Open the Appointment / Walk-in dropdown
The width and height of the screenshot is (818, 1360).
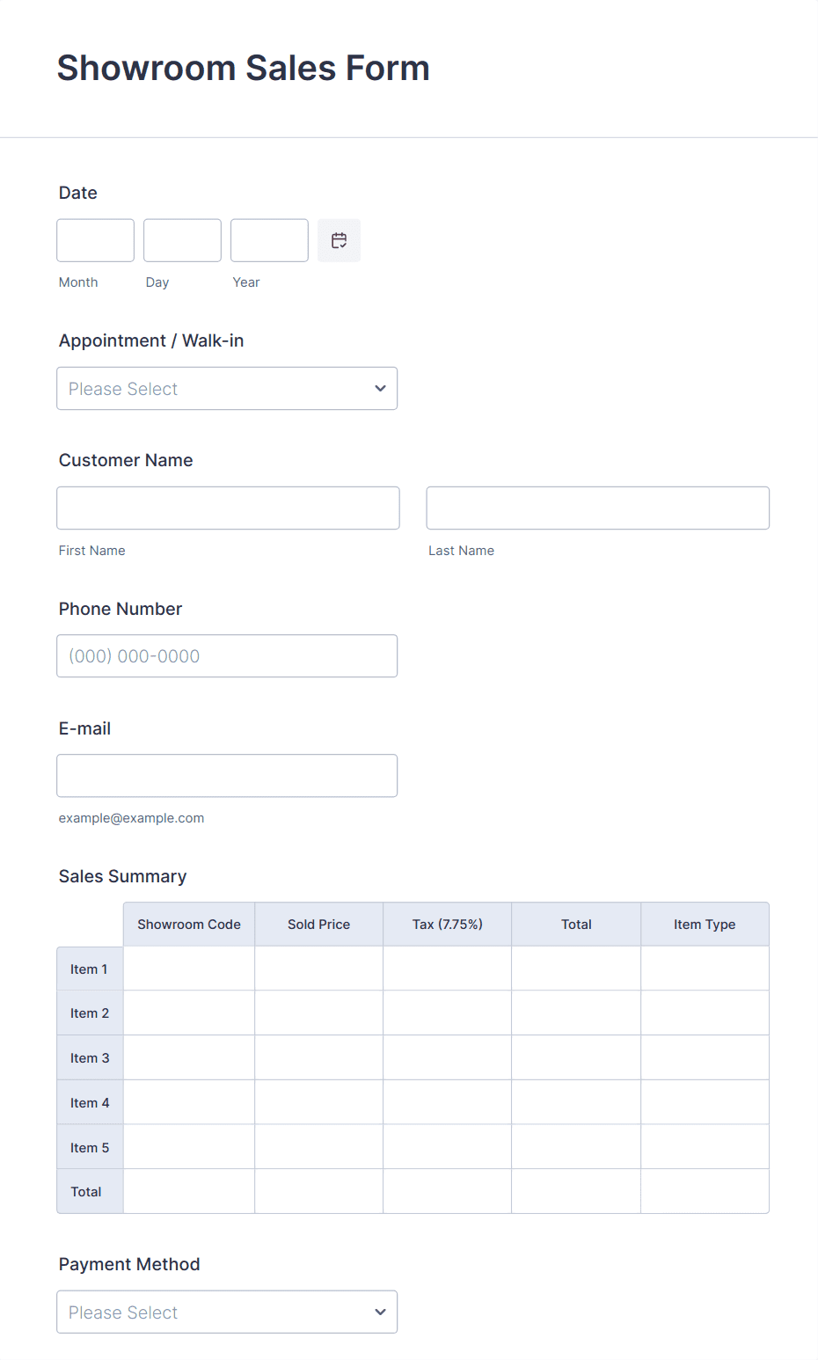click(227, 389)
